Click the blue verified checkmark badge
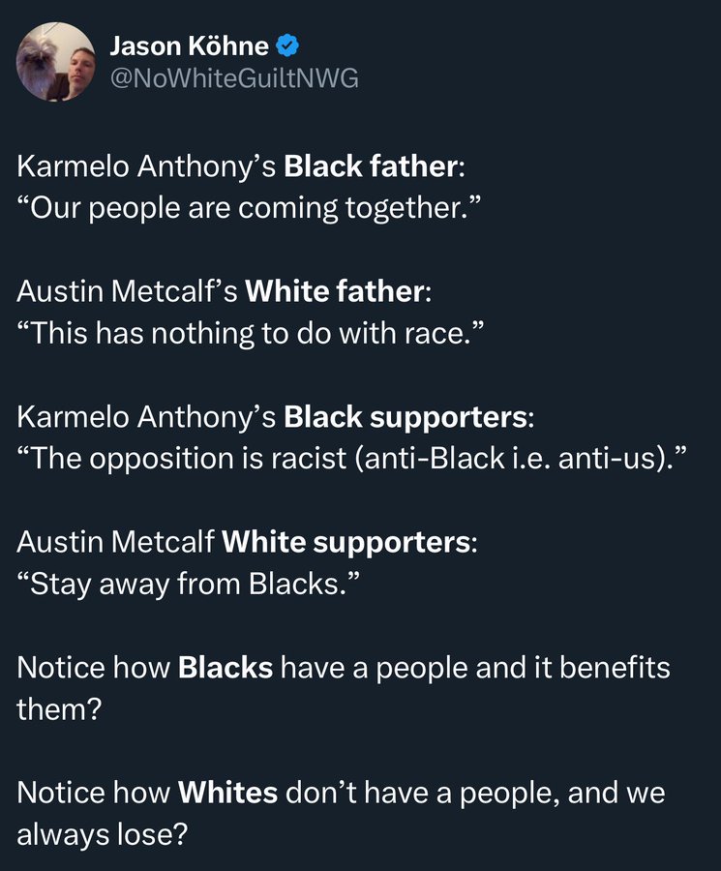 point(287,46)
